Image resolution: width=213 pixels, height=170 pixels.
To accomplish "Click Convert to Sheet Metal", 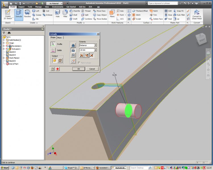I will coord(197,15).
